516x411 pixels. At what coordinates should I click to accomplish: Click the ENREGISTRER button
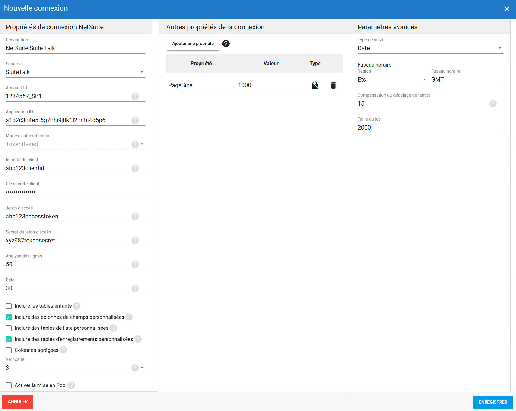[x=493, y=402]
